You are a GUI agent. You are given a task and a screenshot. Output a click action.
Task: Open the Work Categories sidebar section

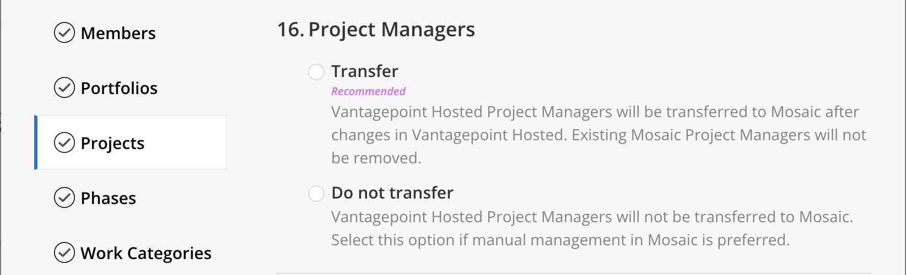click(146, 253)
